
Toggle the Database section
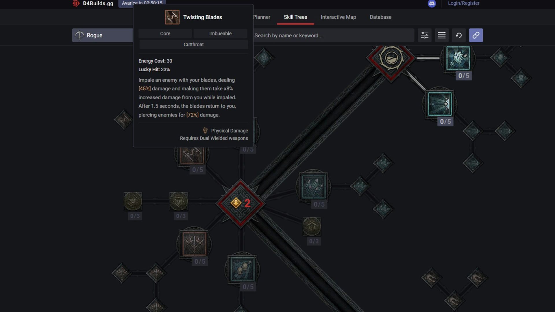tap(380, 17)
